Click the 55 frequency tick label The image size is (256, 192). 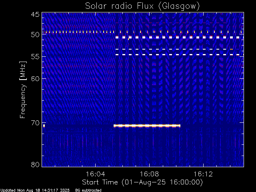click(x=35, y=57)
